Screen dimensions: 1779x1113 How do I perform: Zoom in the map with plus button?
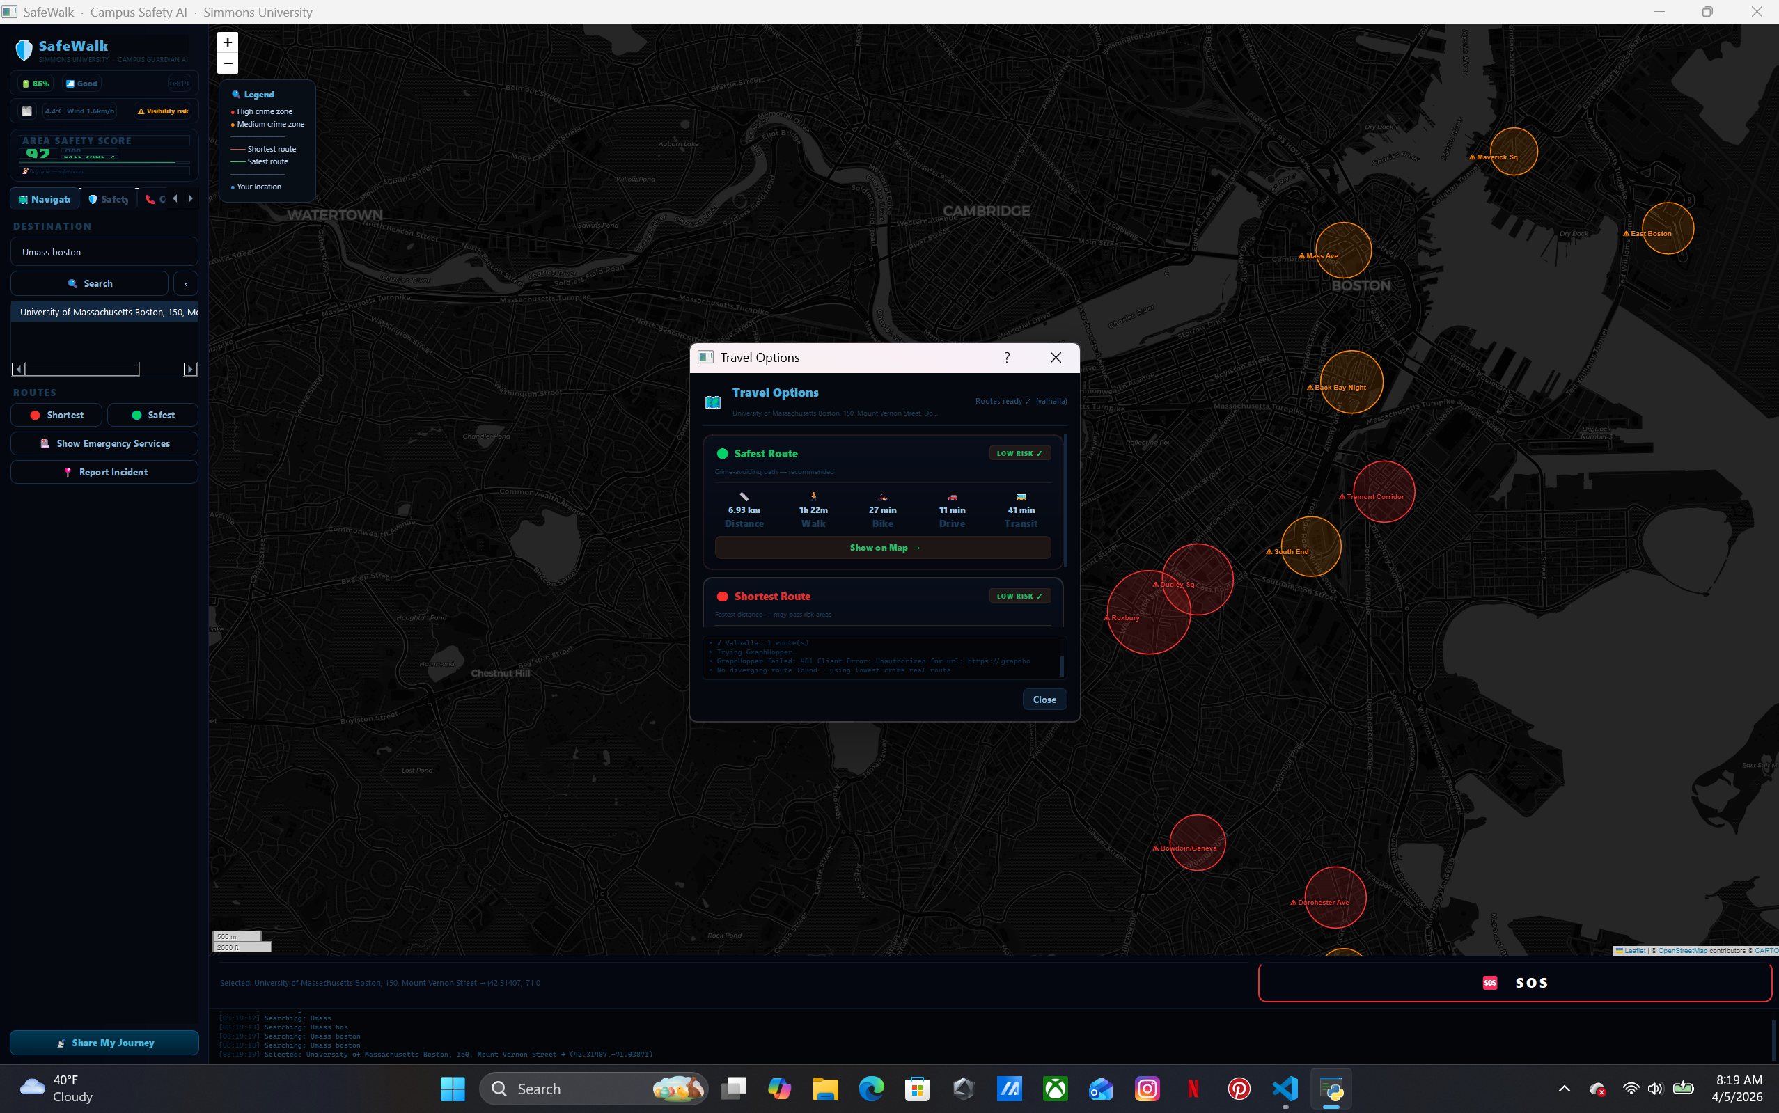tap(228, 42)
